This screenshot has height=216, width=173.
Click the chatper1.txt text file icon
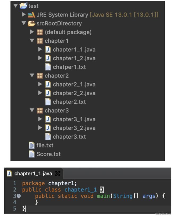tap(48, 67)
